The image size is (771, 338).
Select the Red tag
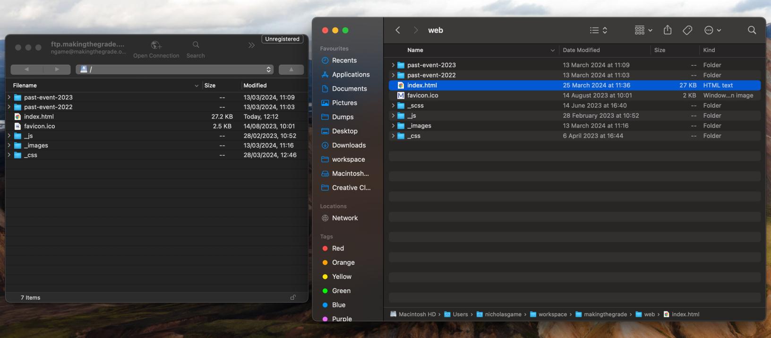[x=338, y=249]
